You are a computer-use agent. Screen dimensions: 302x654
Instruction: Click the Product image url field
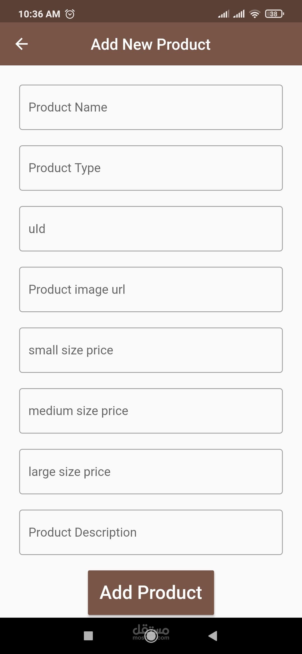pos(151,289)
